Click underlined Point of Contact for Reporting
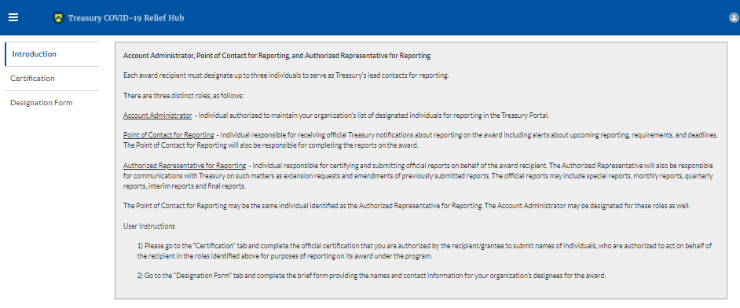740x308 pixels. coord(168,135)
